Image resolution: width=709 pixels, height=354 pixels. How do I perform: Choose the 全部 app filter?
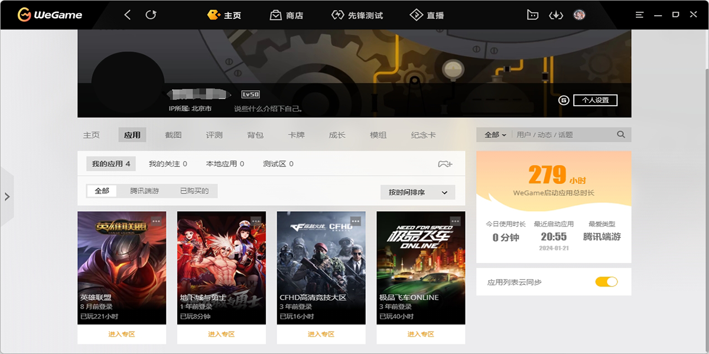pyautogui.click(x=102, y=191)
